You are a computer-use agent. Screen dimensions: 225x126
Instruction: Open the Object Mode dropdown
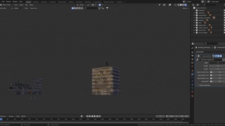click(6, 5)
